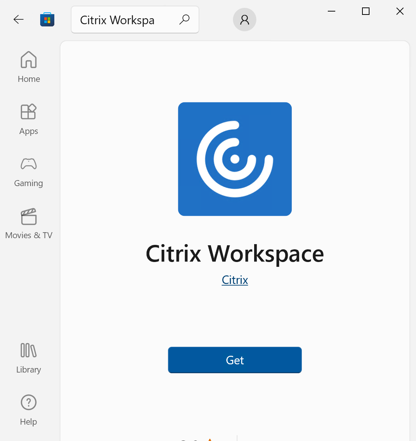Select the Library tab label
This screenshot has height=441, width=416.
pos(29,370)
